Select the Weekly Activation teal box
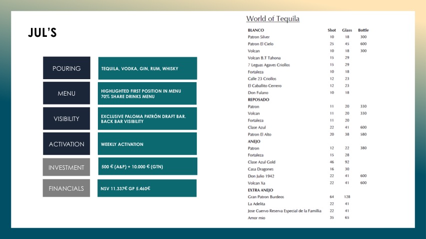The width and height of the screenshot is (426, 239). [147, 144]
